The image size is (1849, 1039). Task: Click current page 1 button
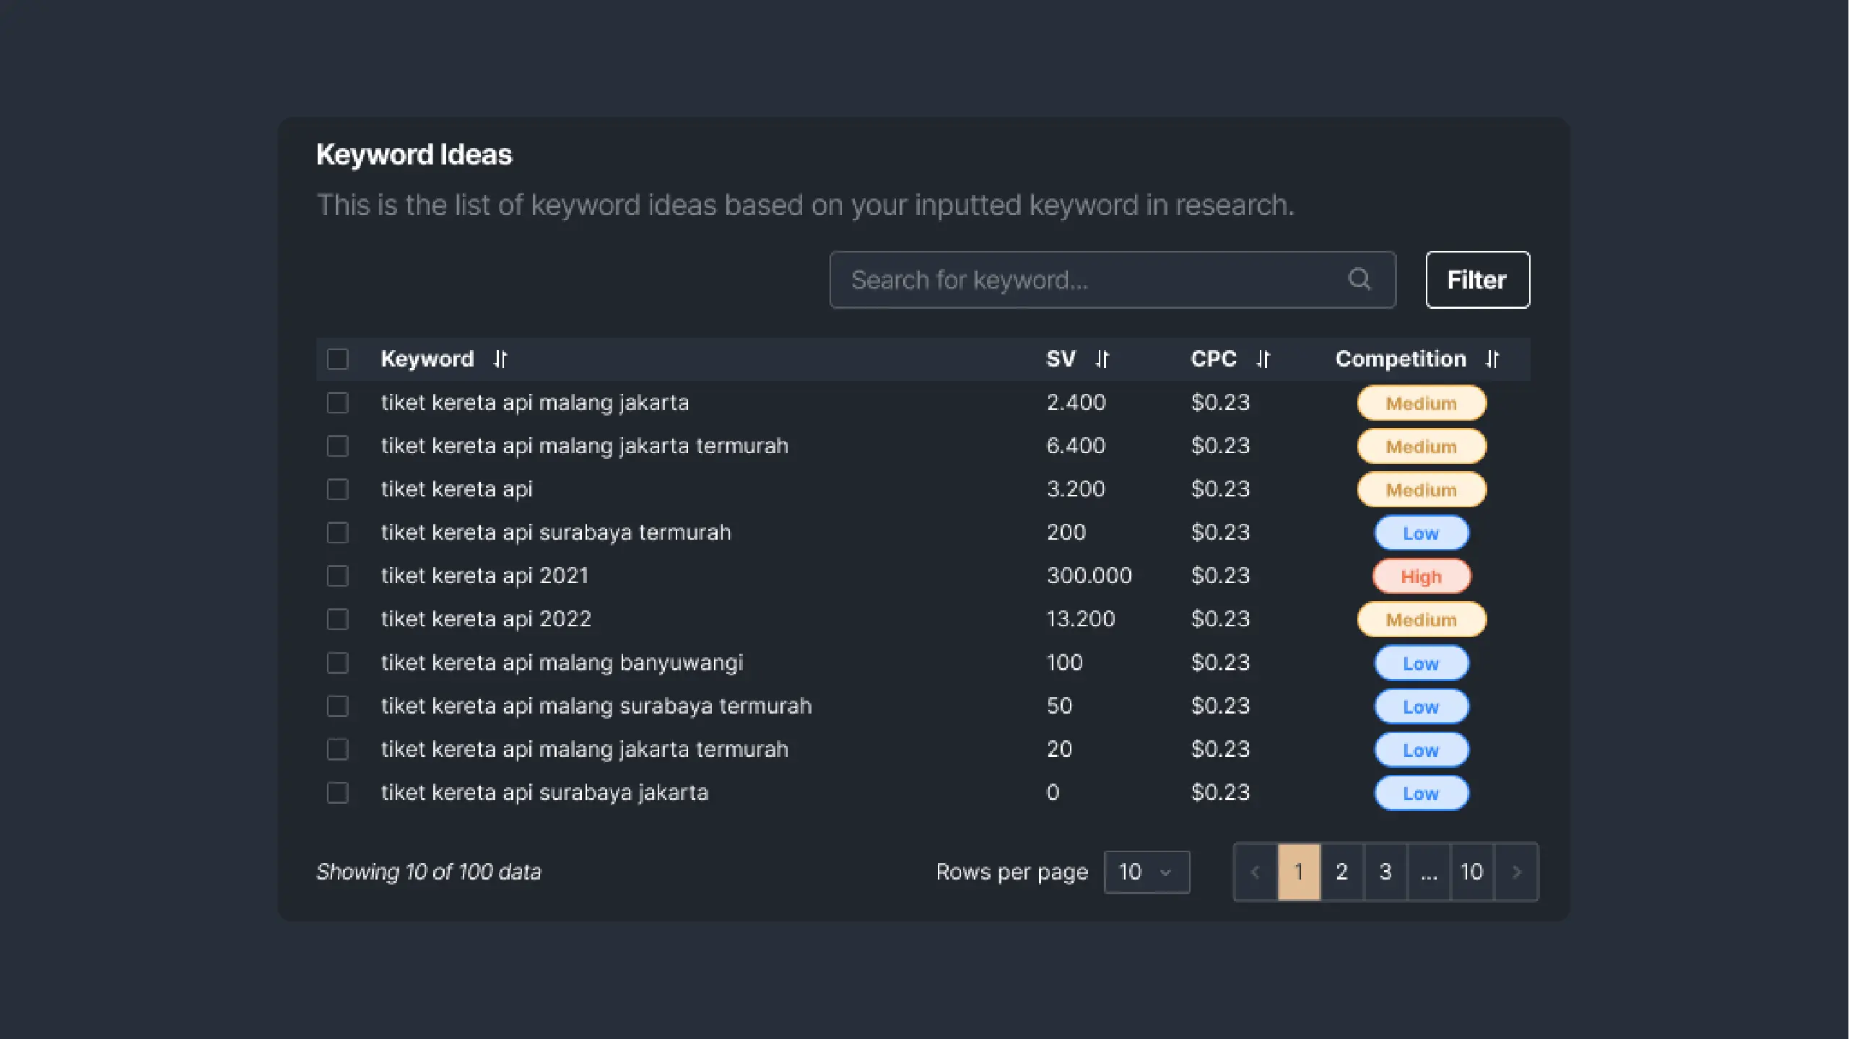[x=1299, y=872]
